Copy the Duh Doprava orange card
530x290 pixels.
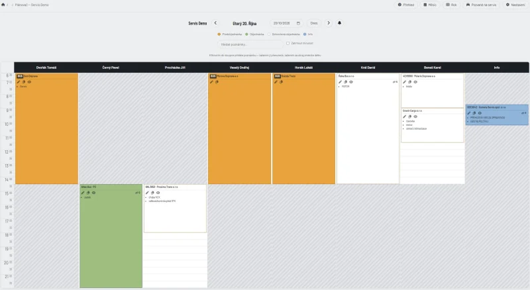click(24, 82)
